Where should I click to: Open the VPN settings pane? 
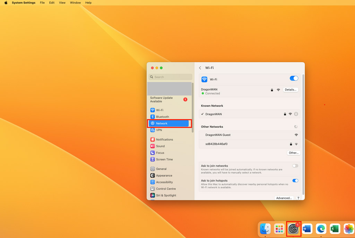click(159, 130)
